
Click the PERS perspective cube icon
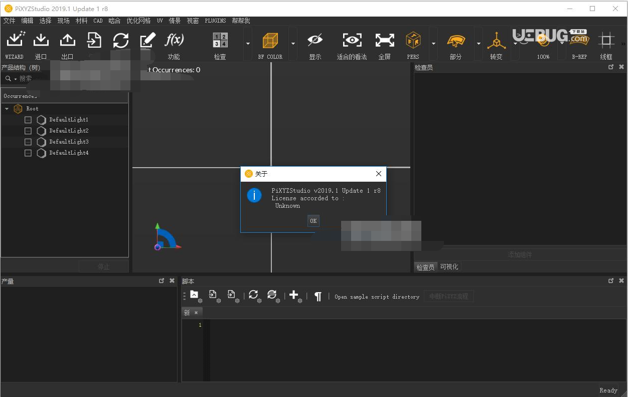tap(413, 40)
